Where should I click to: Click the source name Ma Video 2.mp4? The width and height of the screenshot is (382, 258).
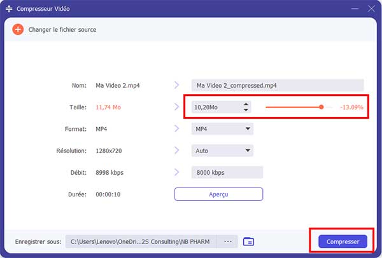[x=118, y=86]
